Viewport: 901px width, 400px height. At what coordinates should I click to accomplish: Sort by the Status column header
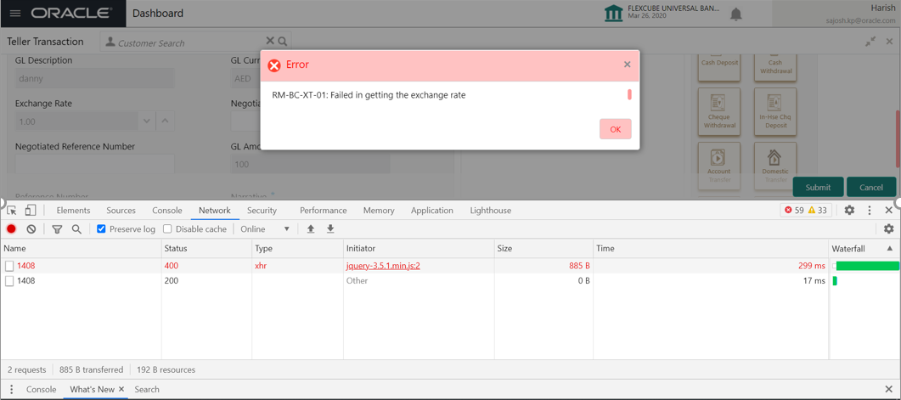pos(207,248)
